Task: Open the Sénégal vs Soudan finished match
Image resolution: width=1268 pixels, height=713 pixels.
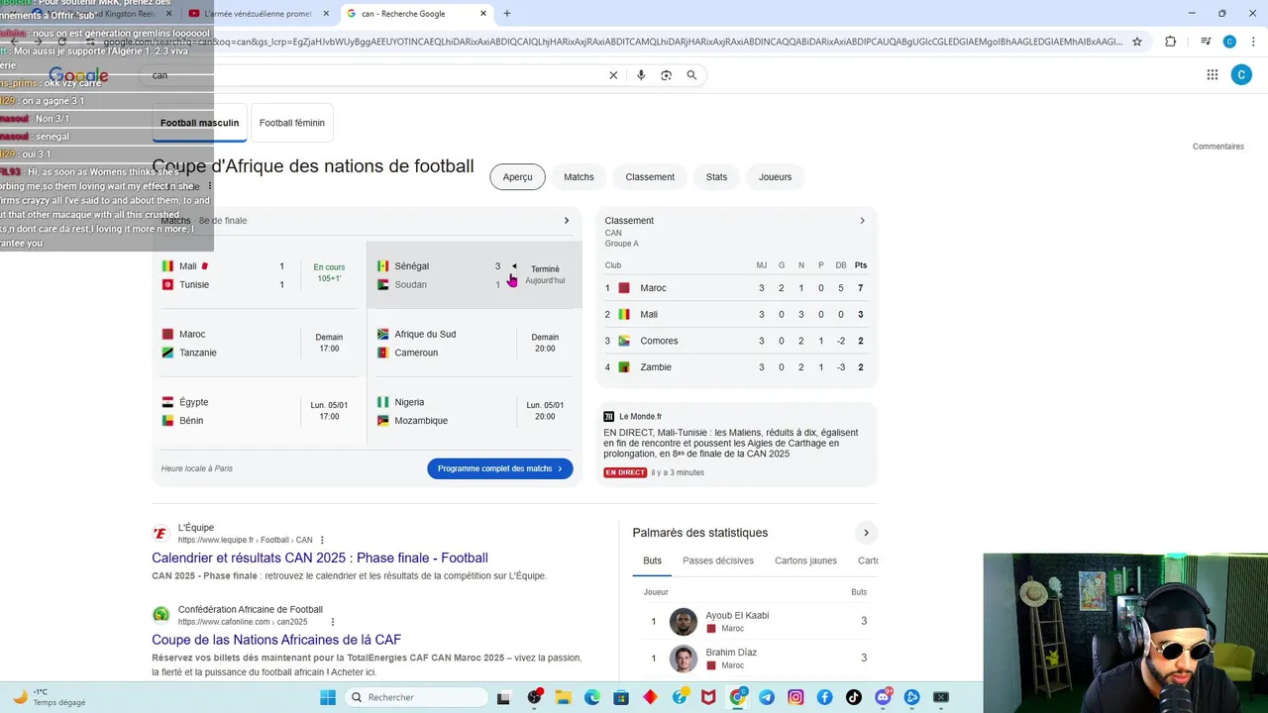Action: pyautogui.click(x=475, y=275)
